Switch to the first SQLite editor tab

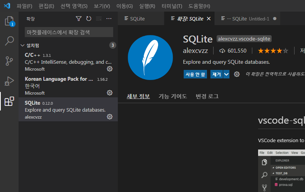click(x=141, y=19)
